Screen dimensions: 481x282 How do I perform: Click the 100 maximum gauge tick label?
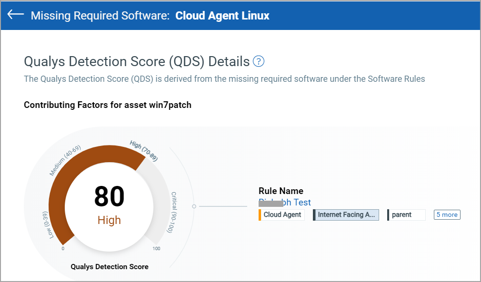click(x=157, y=249)
